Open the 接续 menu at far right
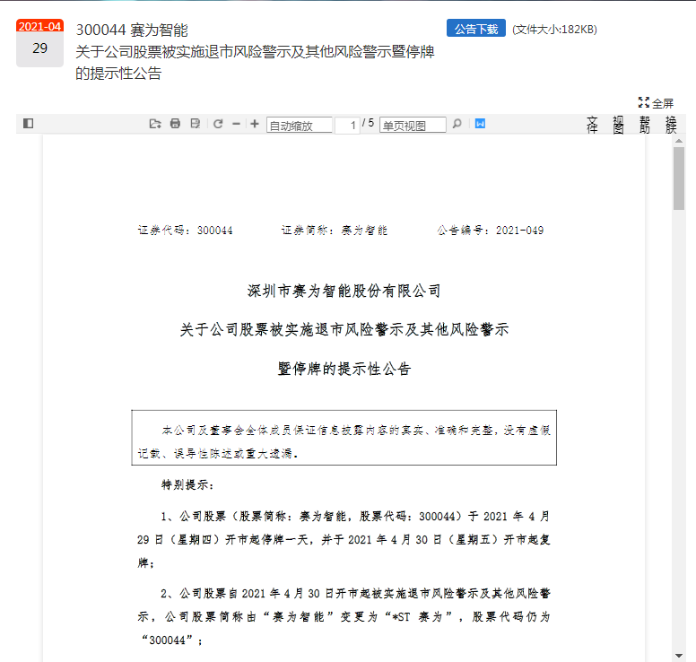Image resolution: width=696 pixels, height=662 pixels. pos(671,125)
